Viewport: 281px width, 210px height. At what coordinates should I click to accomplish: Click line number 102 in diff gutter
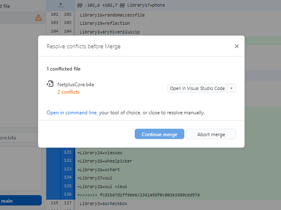[x=55, y=15]
